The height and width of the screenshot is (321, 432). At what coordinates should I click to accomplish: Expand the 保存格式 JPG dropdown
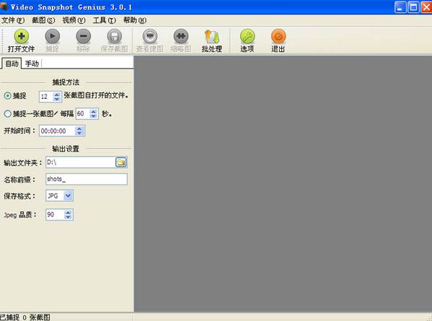(x=68, y=195)
